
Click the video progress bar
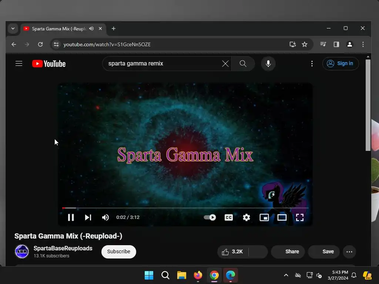pyautogui.click(x=185, y=208)
